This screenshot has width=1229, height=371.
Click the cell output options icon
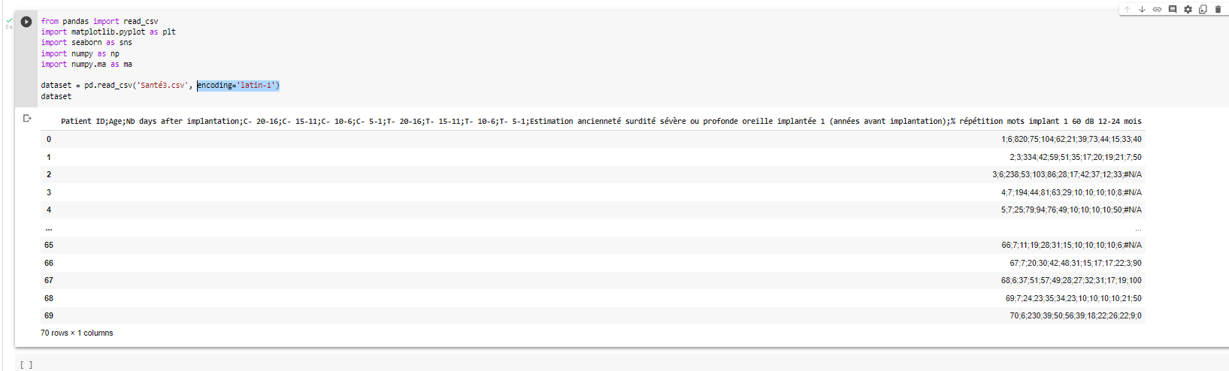pos(27,118)
